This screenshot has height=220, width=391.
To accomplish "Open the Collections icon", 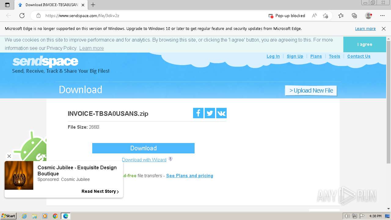I will click(354, 16).
